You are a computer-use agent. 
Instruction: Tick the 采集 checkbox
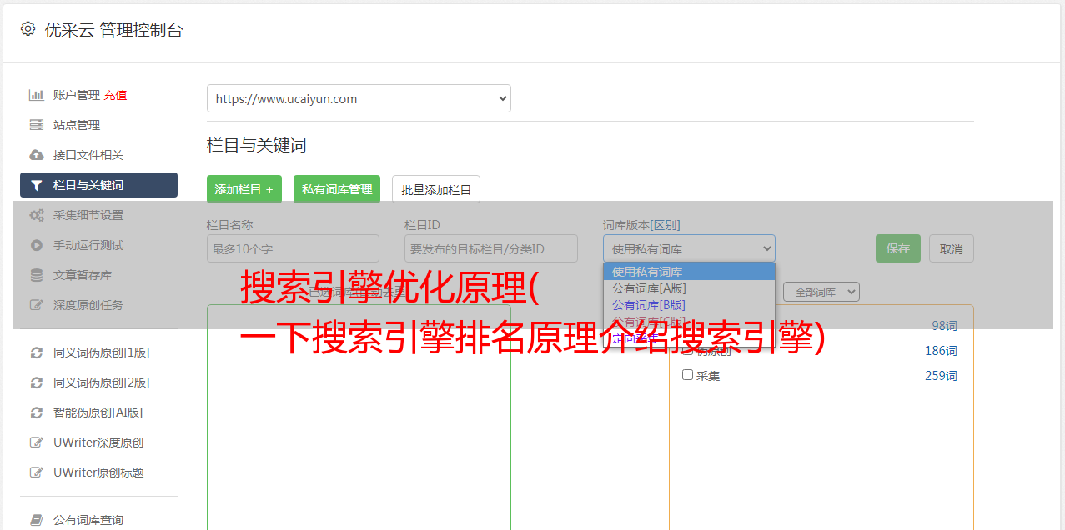687,375
